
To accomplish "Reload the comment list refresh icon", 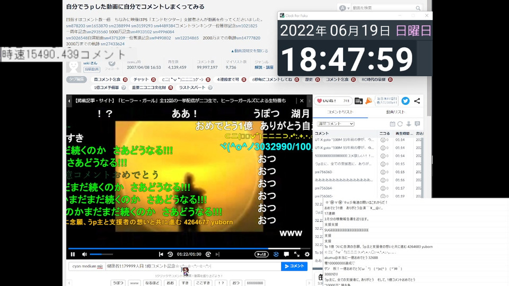I will tap(400, 124).
